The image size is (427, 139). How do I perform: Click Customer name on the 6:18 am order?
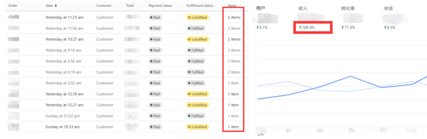105,72
